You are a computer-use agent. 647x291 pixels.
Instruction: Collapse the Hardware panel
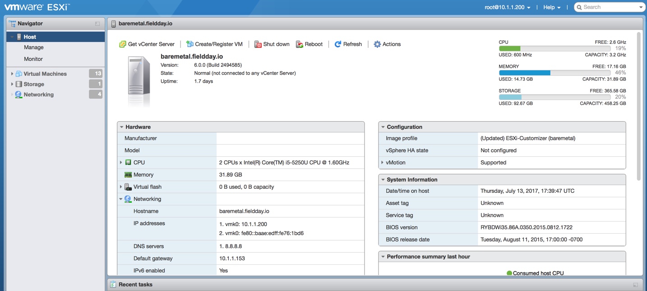[x=121, y=127]
